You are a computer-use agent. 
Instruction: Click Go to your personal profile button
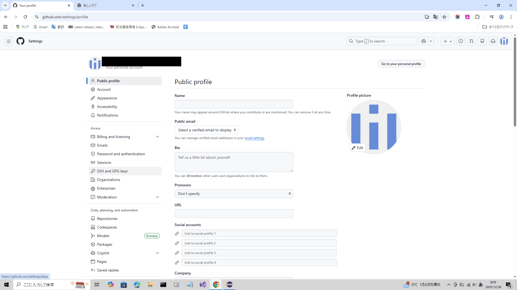click(401, 64)
